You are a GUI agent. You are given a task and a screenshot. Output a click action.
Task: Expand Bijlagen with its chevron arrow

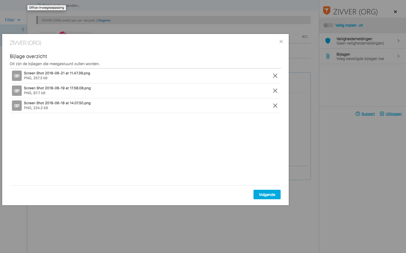pyautogui.click(x=398, y=56)
